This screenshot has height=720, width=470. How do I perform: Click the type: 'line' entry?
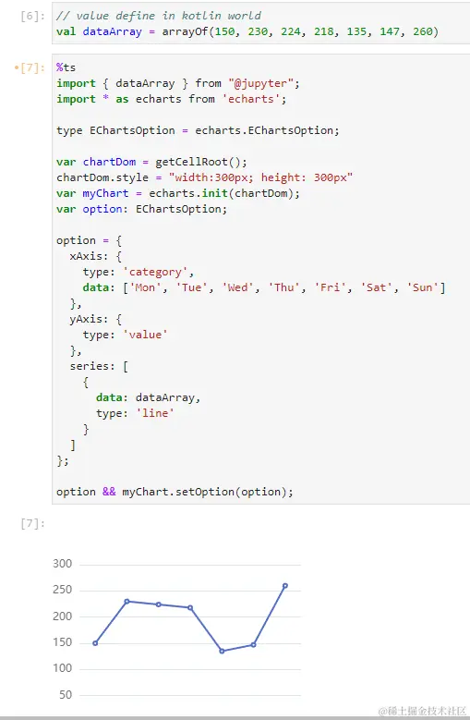[x=135, y=413]
